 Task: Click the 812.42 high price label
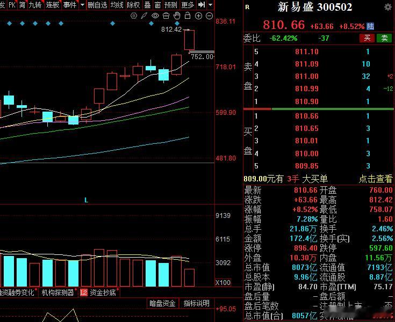click(171, 30)
